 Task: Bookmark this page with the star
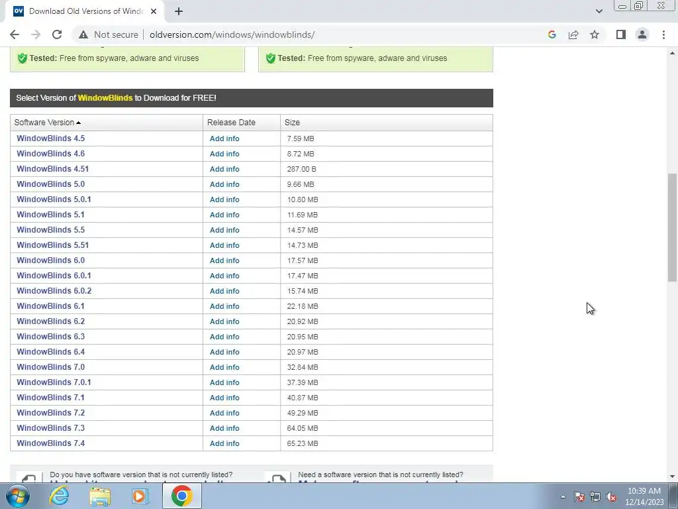coord(595,34)
